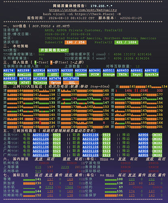The image size is (168, 203).
Task: Click the Telxius carrier label
Action: point(40,82)
